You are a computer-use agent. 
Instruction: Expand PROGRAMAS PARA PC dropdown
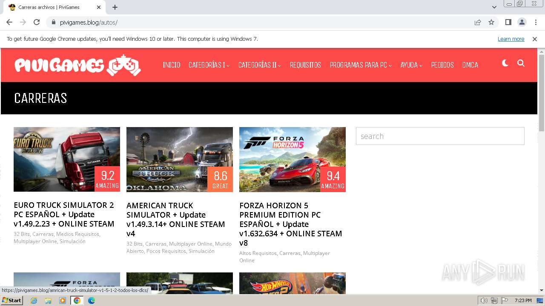(x=361, y=65)
